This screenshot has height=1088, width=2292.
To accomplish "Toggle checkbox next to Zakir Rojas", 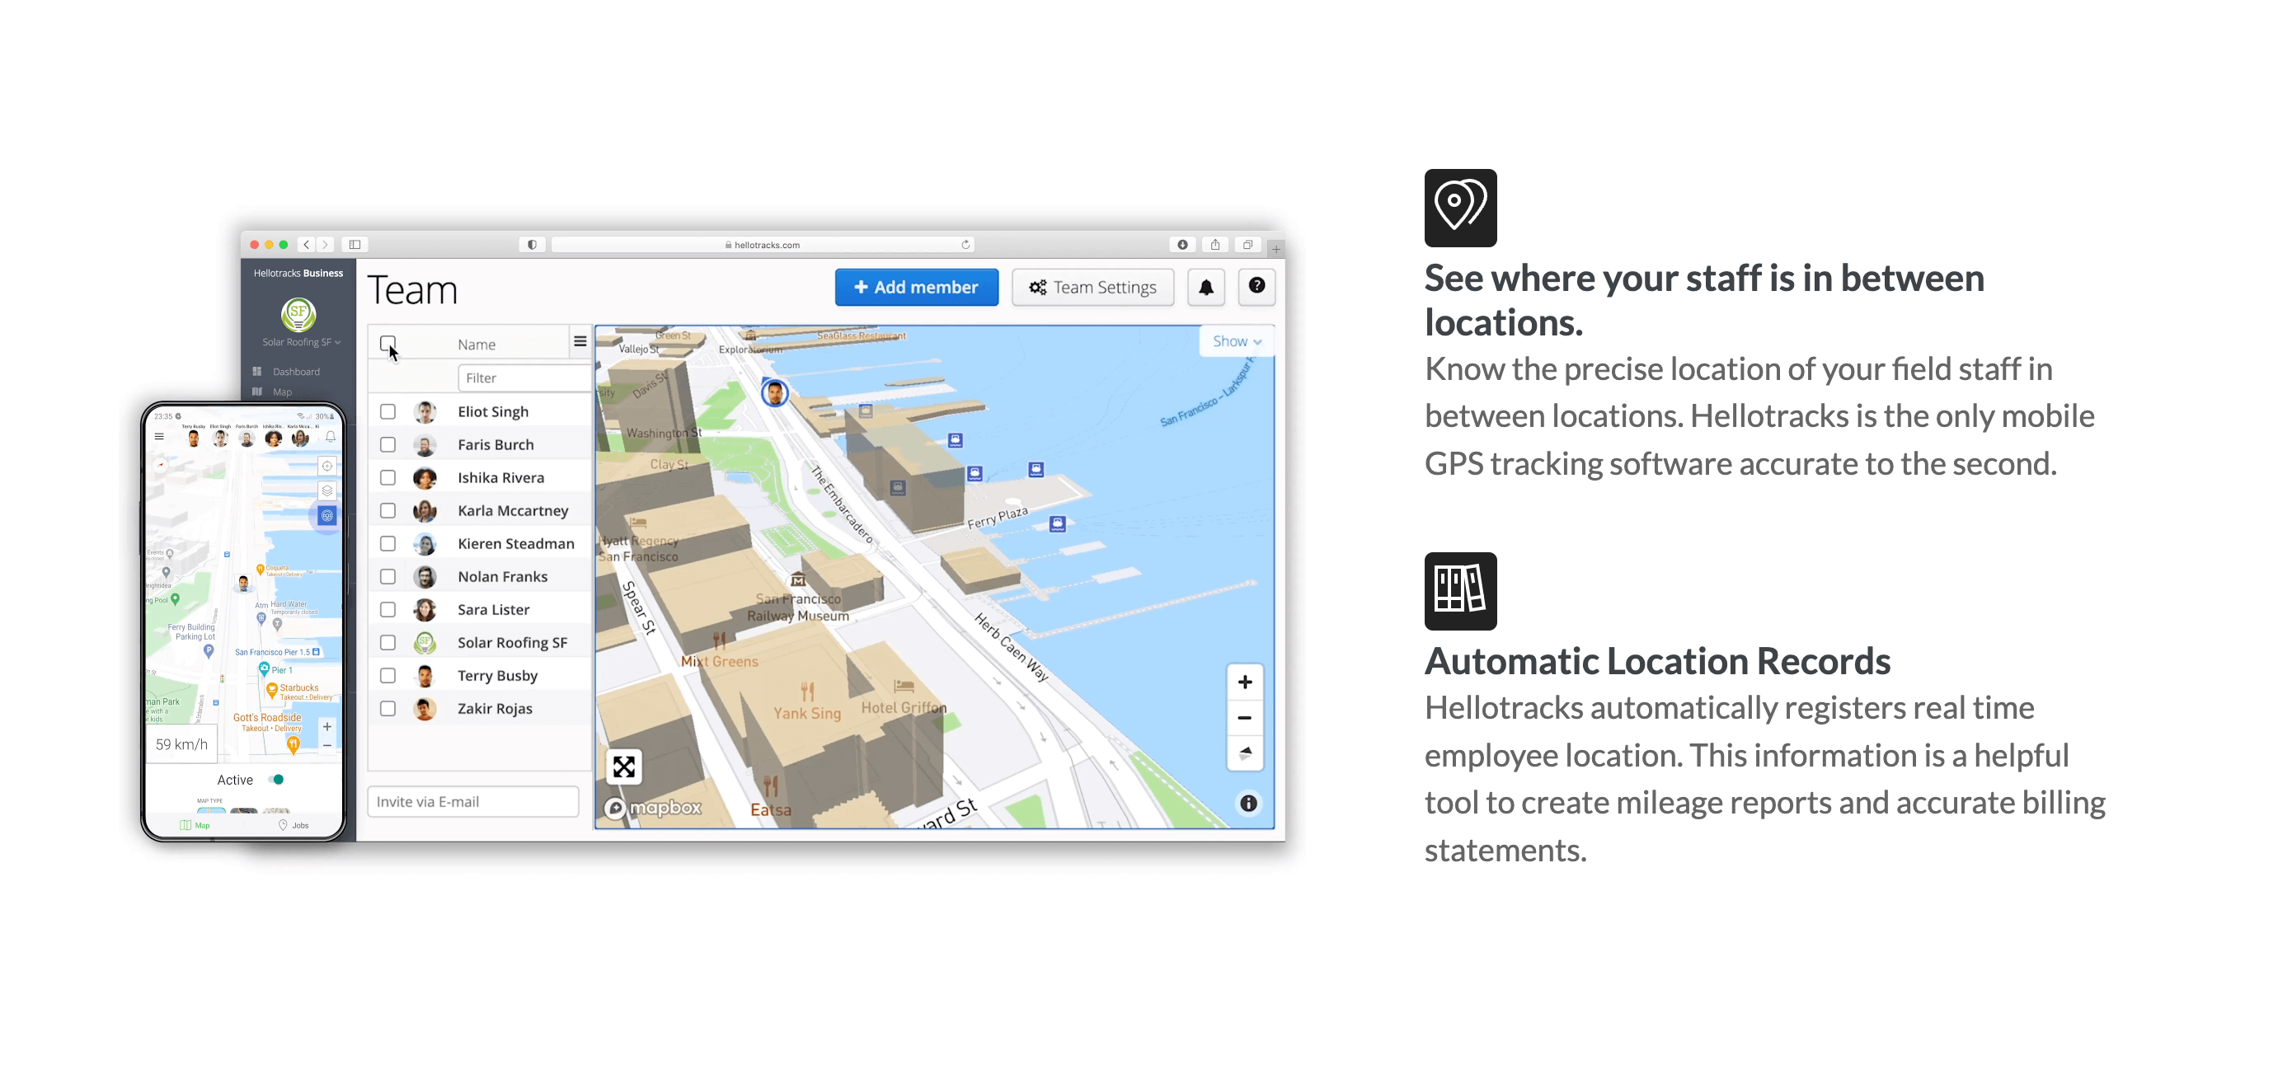I will click(387, 708).
